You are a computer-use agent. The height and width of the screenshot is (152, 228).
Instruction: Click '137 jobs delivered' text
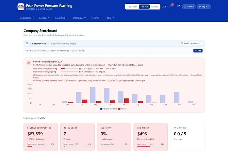click(36, 139)
